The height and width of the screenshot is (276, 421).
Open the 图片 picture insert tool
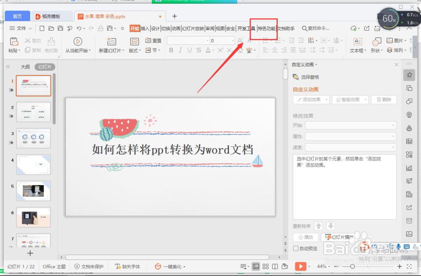point(394,40)
